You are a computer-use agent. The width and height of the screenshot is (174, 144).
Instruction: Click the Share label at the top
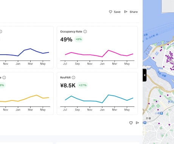coord(134,12)
